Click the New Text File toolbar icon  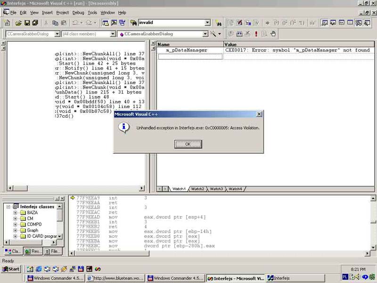[x=7, y=23]
